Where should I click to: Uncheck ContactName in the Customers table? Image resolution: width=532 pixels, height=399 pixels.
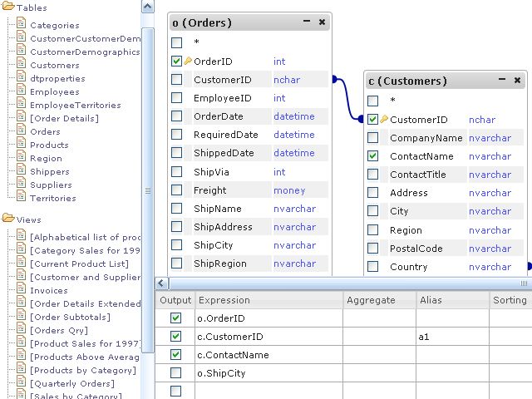point(372,156)
